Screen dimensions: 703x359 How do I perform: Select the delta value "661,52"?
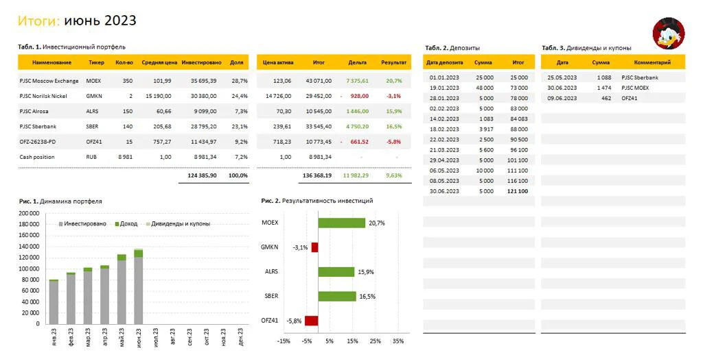click(360, 142)
